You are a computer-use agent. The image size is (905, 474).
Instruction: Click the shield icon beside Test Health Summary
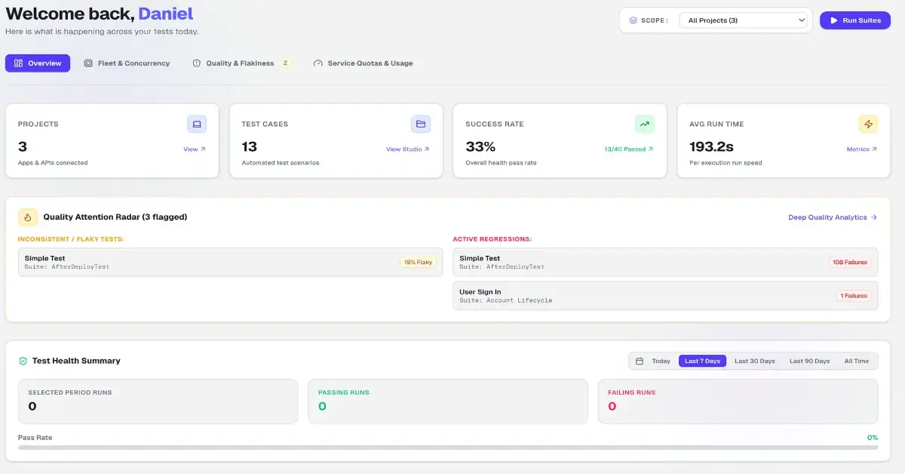[x=23, y=361]
